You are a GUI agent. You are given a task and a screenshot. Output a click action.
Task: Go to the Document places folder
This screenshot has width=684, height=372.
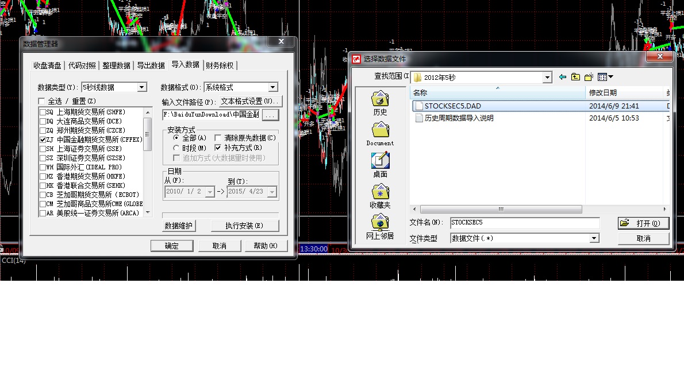[380, 134]
